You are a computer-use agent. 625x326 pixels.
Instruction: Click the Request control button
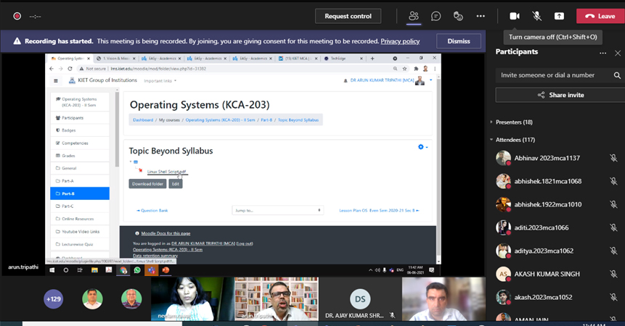click(348, 16)
